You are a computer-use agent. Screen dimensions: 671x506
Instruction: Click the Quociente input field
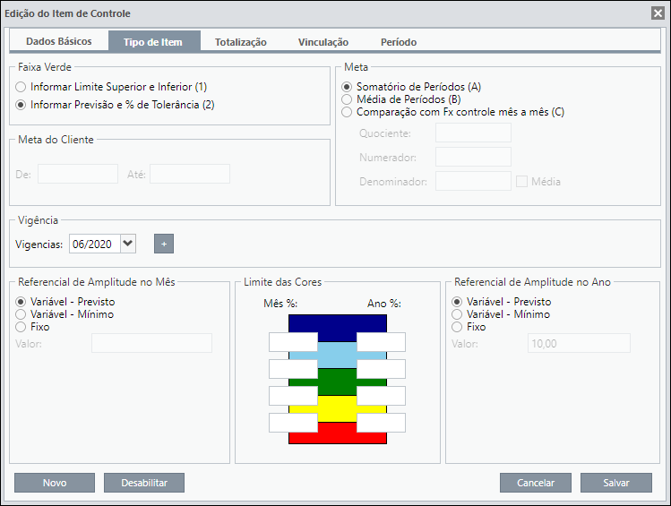pos(473,133)
